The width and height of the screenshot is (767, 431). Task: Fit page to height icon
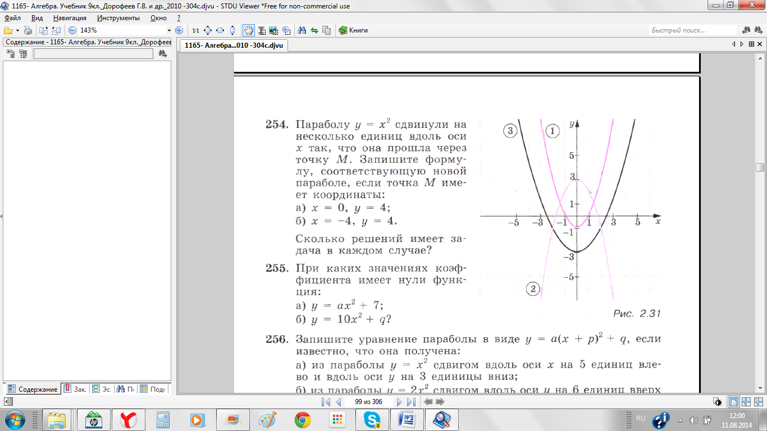coord(232,30)
